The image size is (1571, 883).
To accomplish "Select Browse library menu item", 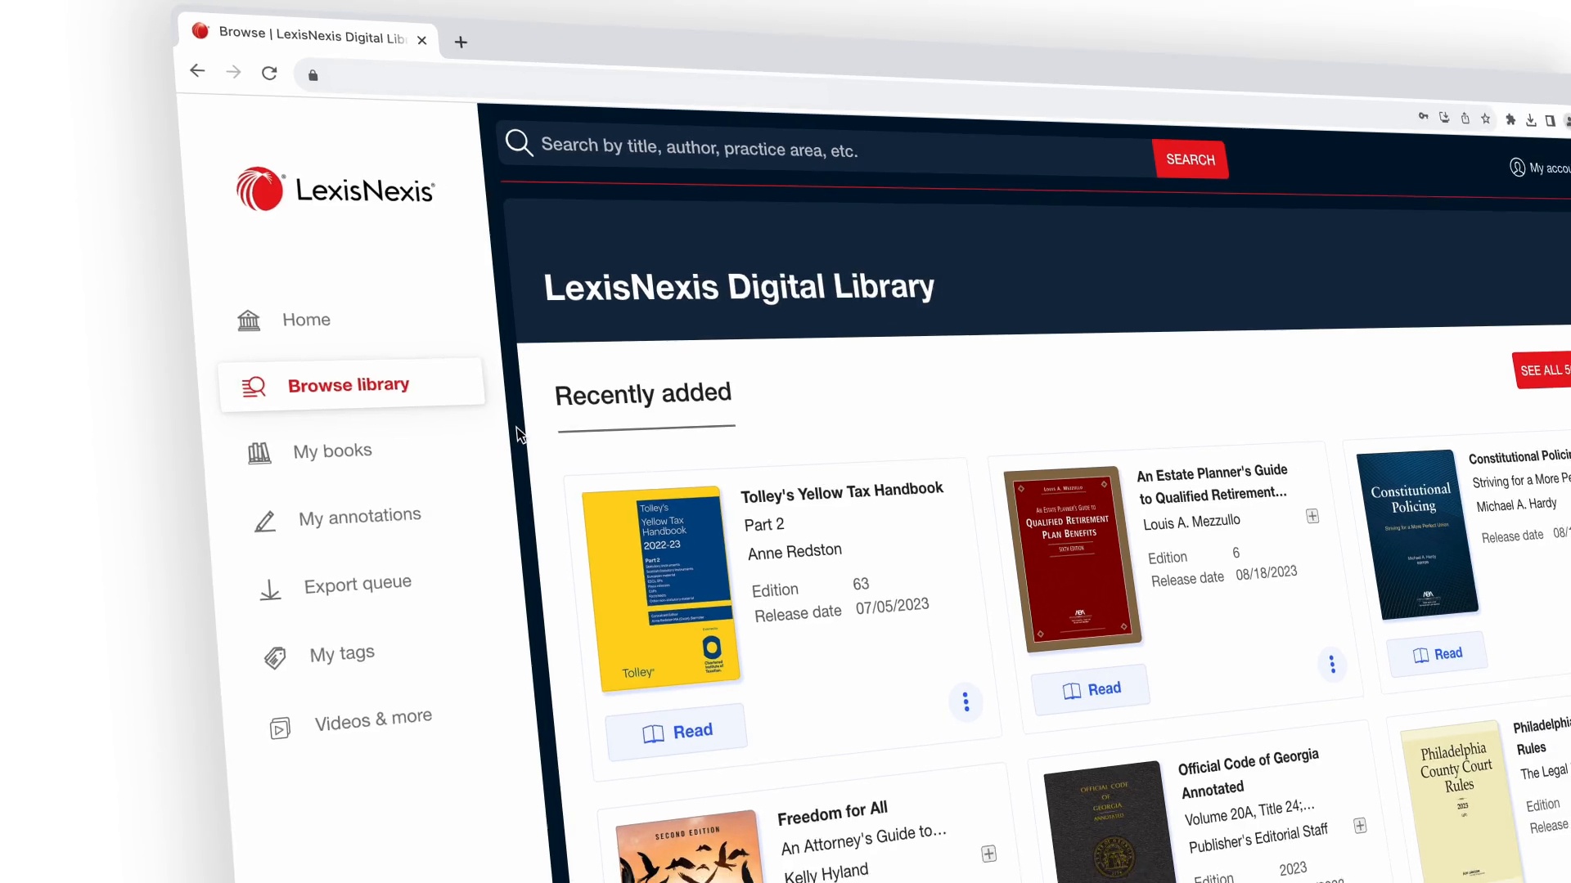I will coord(348,385).
